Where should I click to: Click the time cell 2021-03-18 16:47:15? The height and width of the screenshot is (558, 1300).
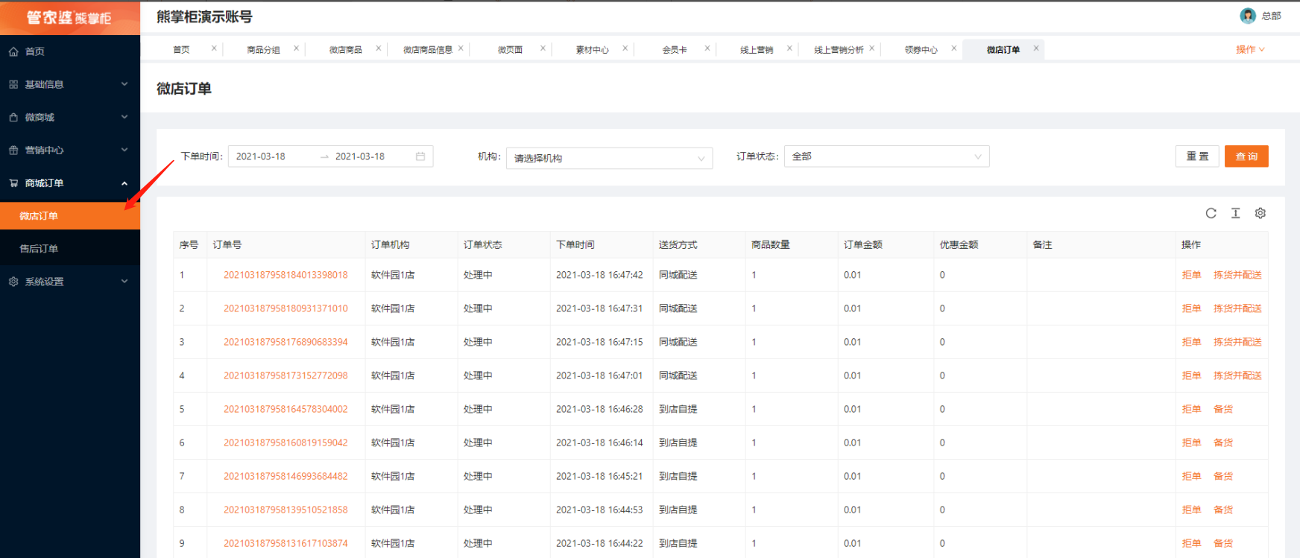click(x=599, y=342)
